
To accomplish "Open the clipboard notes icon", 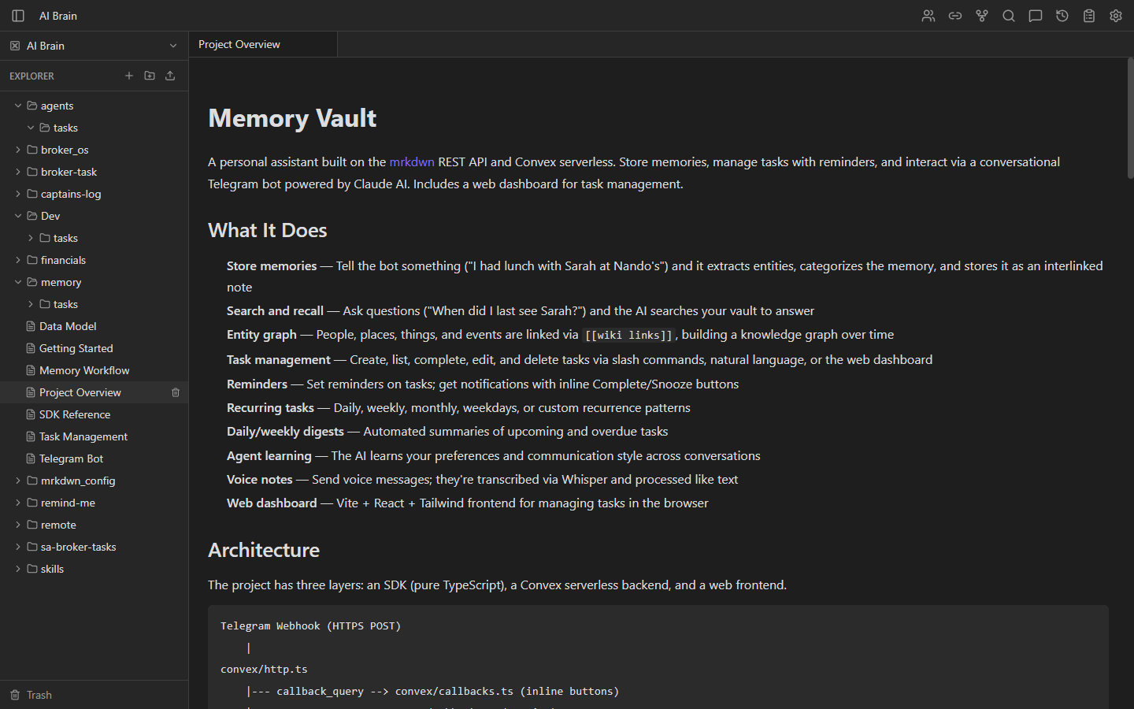I will [x=1088, y=15].
